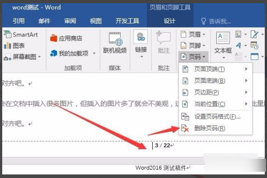Open the Design (设计) tab
Screen dimensions: 267x178
point(170,21)
